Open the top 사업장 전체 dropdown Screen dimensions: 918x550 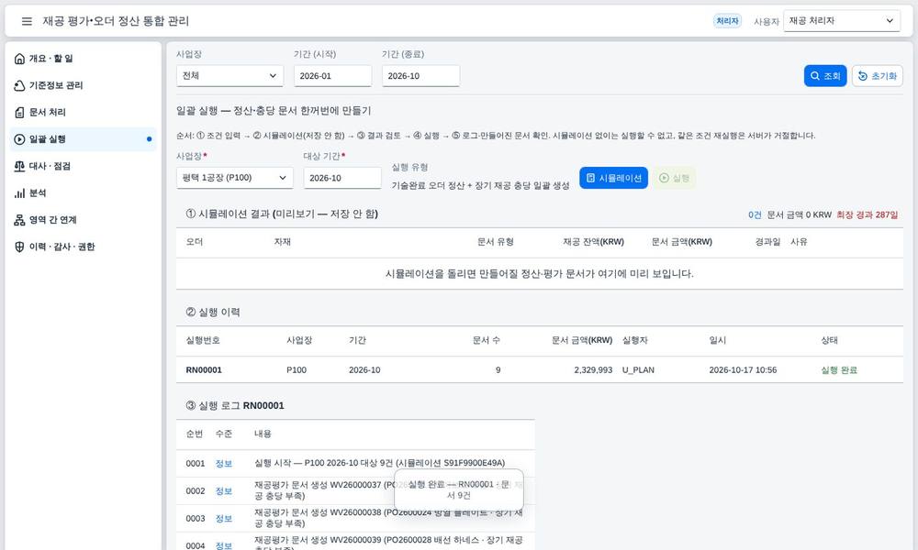point(229,76)
